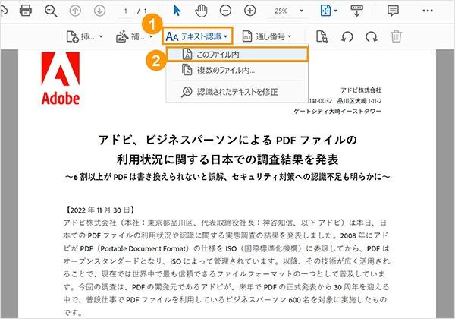
Task: Open the 通し番号 Bates numbering dropdown
Action: coord(267,36)
